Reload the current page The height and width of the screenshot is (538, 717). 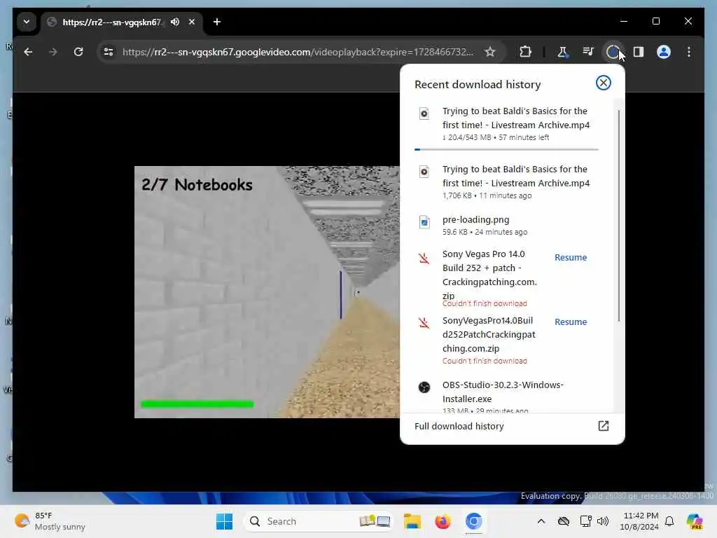click(x=78, y=52)
